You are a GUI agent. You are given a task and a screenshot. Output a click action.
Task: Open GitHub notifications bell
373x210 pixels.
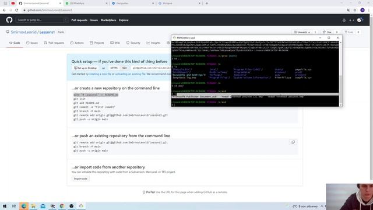tap(344, 20)
